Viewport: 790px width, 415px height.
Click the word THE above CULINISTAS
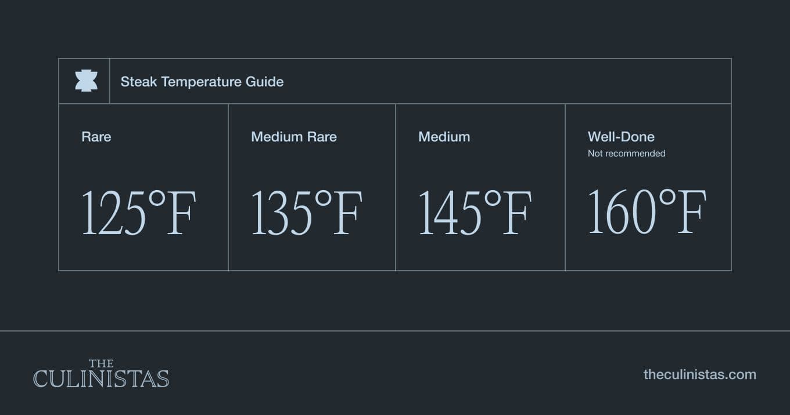click(x=101, y=364)
